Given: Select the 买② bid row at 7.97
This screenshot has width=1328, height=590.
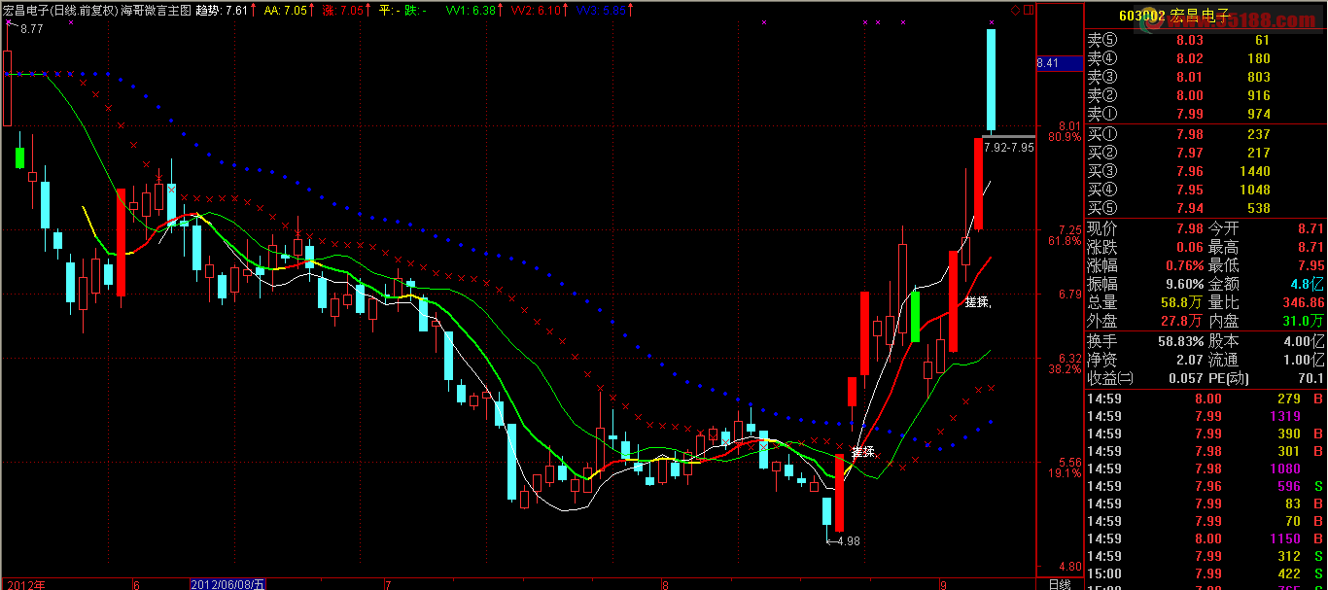Looking at the screenshot, I should 1205,153.
